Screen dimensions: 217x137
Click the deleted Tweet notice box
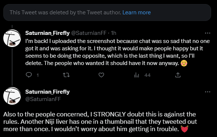coord(107,12)
